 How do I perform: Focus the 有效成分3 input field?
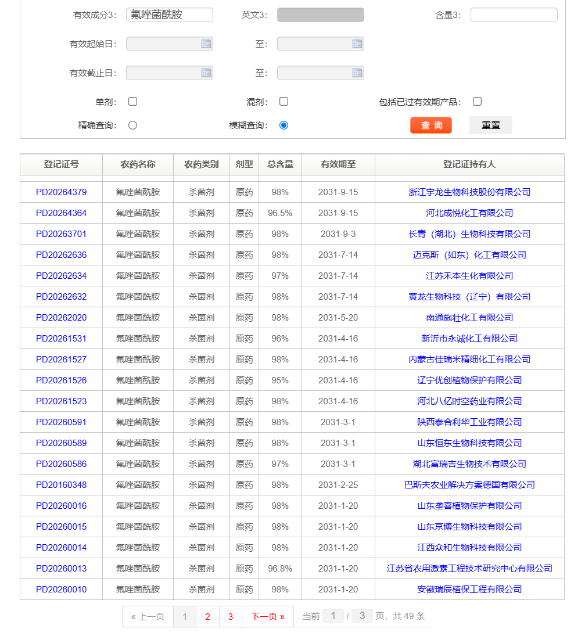[x=170, y=15]
